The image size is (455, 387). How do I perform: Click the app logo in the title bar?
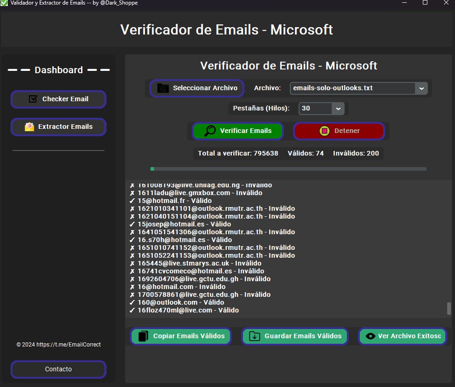(x=5, y=3)
